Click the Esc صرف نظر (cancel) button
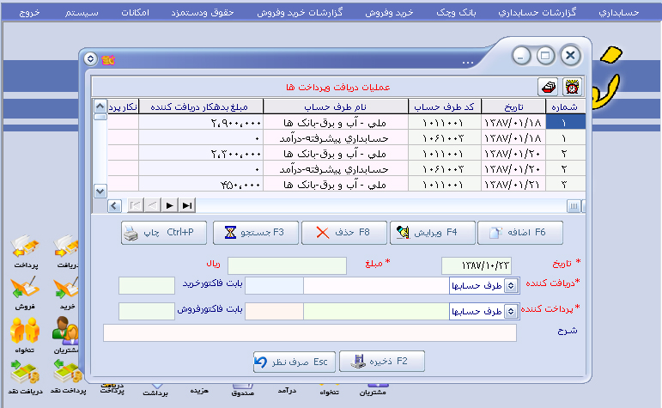The image size is (662, 408). [291, 362]
